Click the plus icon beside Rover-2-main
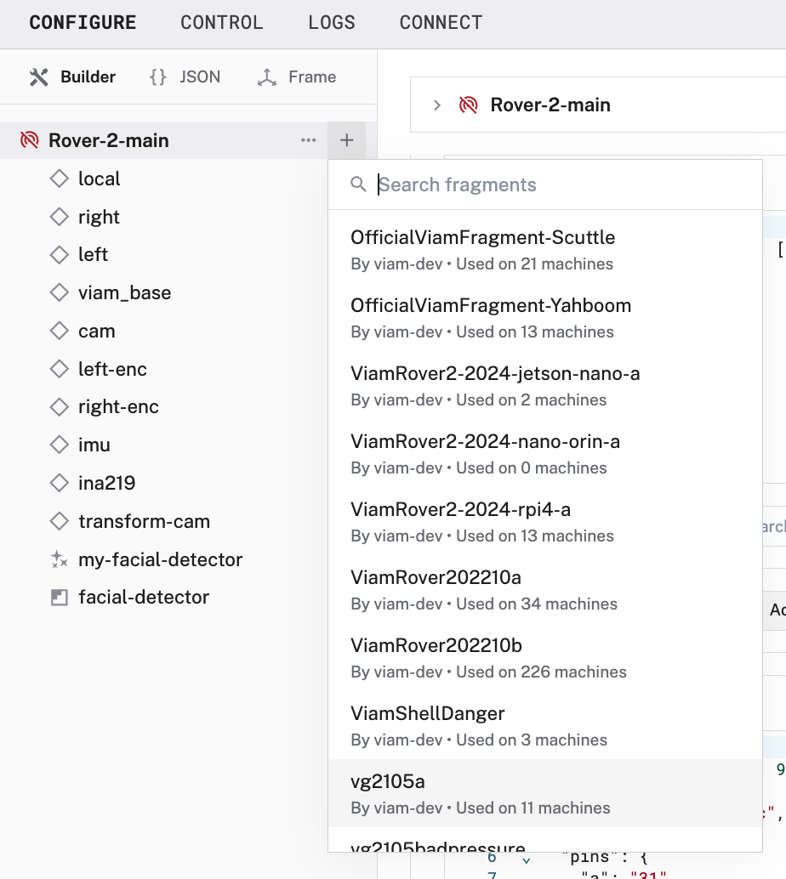The width and height of the screenshot is (786, 879). coord(346,140)
